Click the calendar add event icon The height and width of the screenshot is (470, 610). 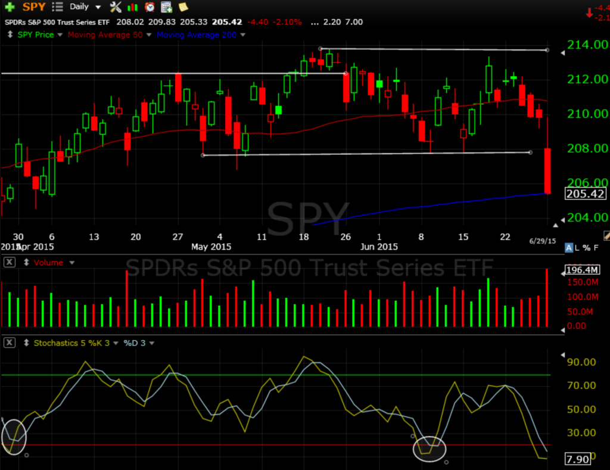(167, 7)
